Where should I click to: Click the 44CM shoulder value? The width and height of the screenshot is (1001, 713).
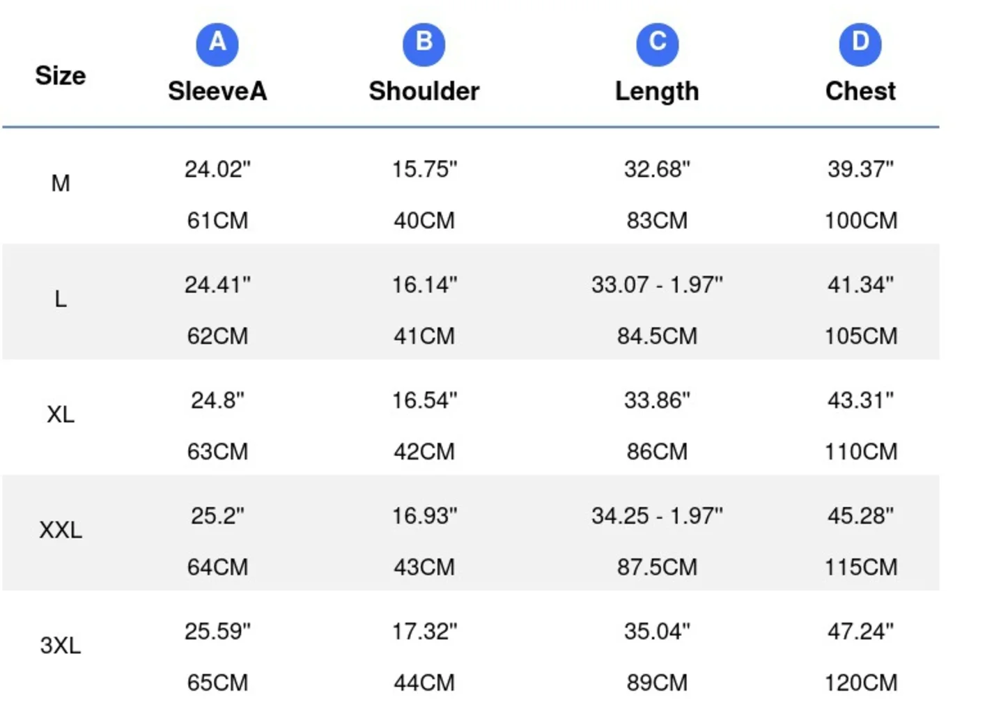coord(424,683)
